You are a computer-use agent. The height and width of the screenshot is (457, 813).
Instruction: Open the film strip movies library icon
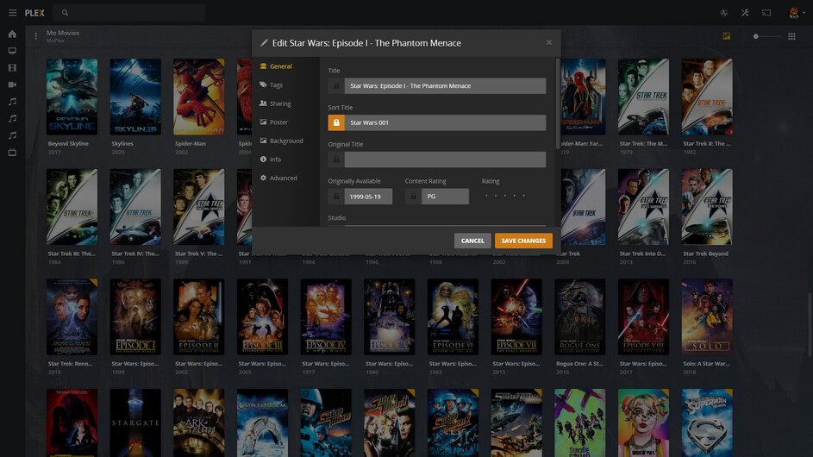pyautogui.click(x=12, y=68)
